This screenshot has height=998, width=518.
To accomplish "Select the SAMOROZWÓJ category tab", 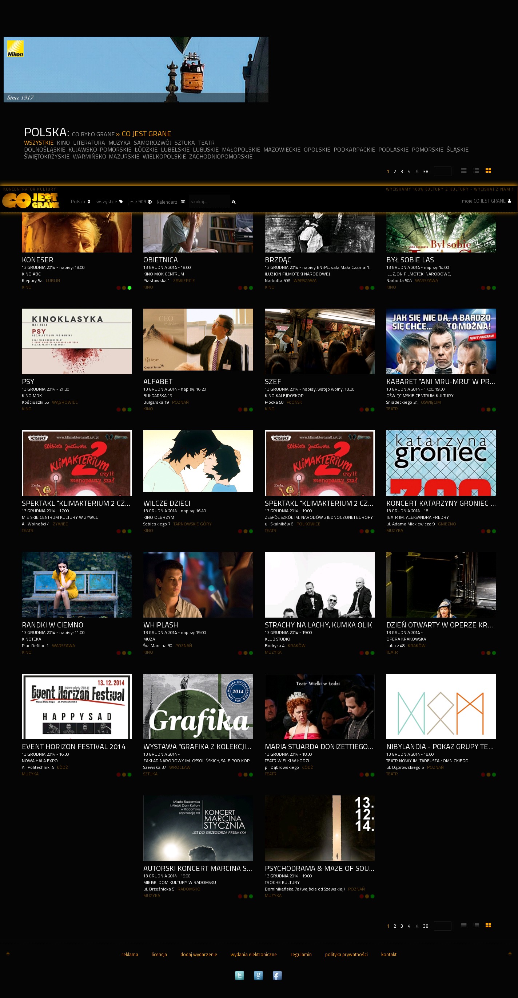I will pyautogui.click(x=152, y=142).
